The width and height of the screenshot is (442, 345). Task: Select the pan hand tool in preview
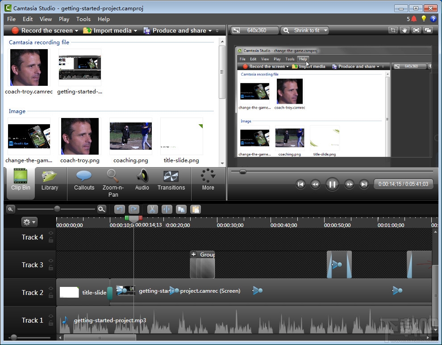[404, 30]
